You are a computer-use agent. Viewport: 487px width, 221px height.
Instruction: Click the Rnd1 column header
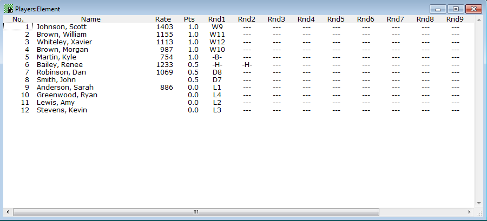click(217, 19)
